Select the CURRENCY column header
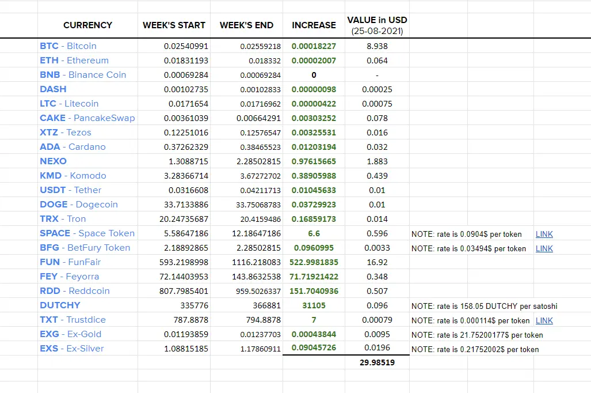591x393 pixels. pos(88,25)
